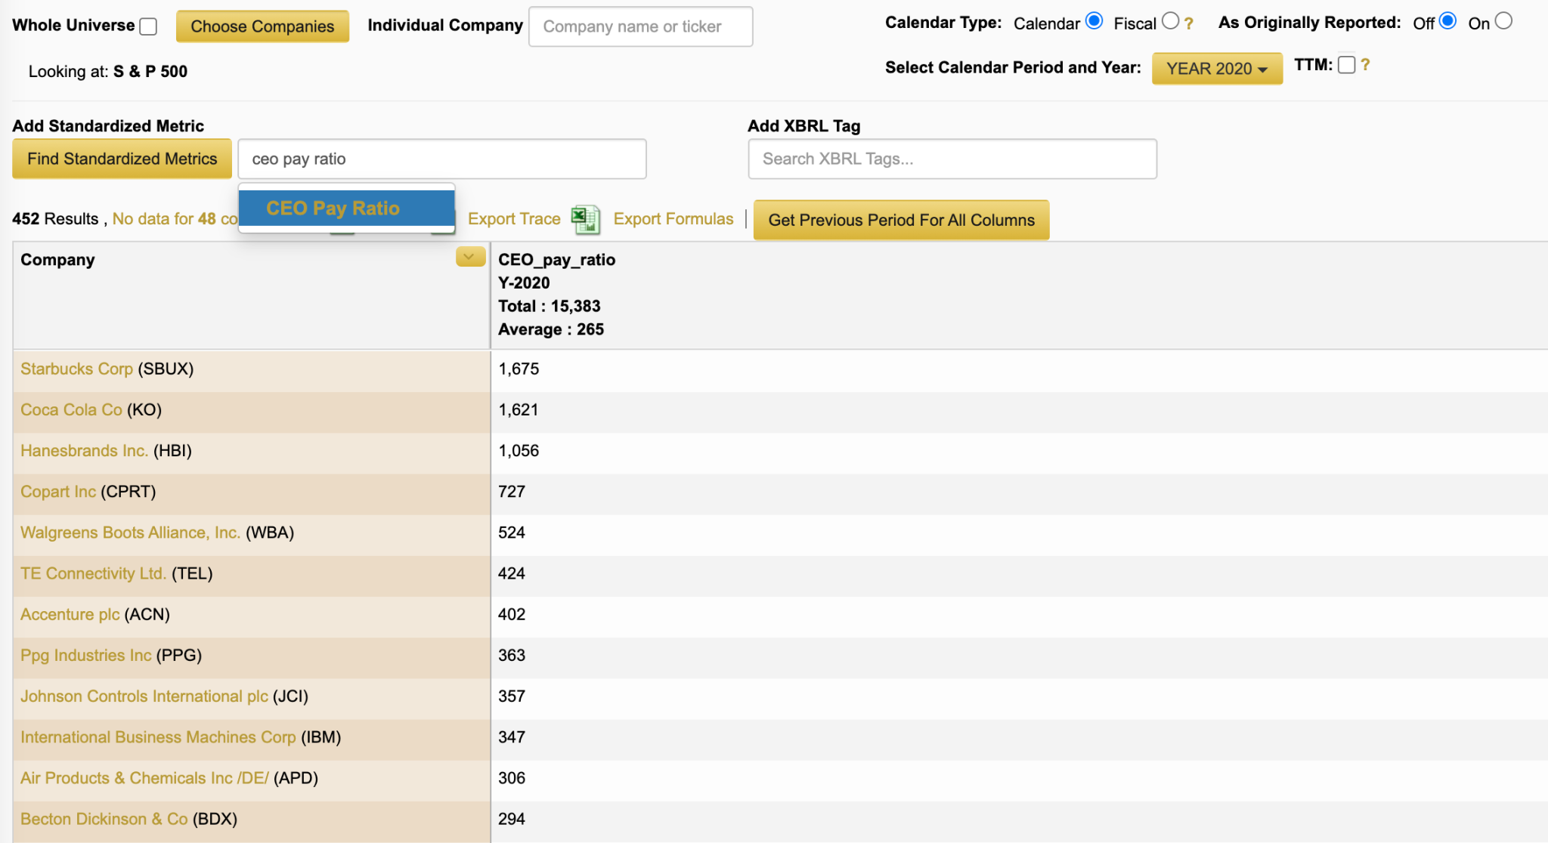
Task: Click Get Previous Period For All Columns
Action: [901, 220]
